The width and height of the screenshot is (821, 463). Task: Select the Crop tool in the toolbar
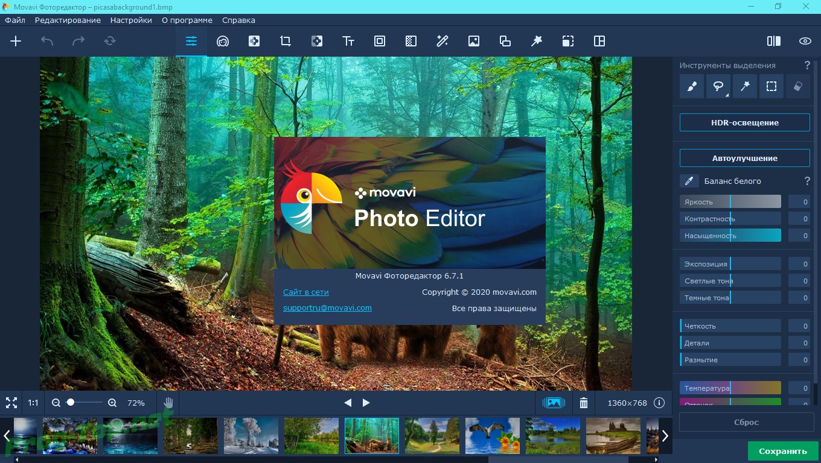click(x=286, y=41)
